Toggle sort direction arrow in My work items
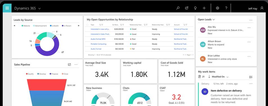268x106 pixels. [x=209, y=77]
